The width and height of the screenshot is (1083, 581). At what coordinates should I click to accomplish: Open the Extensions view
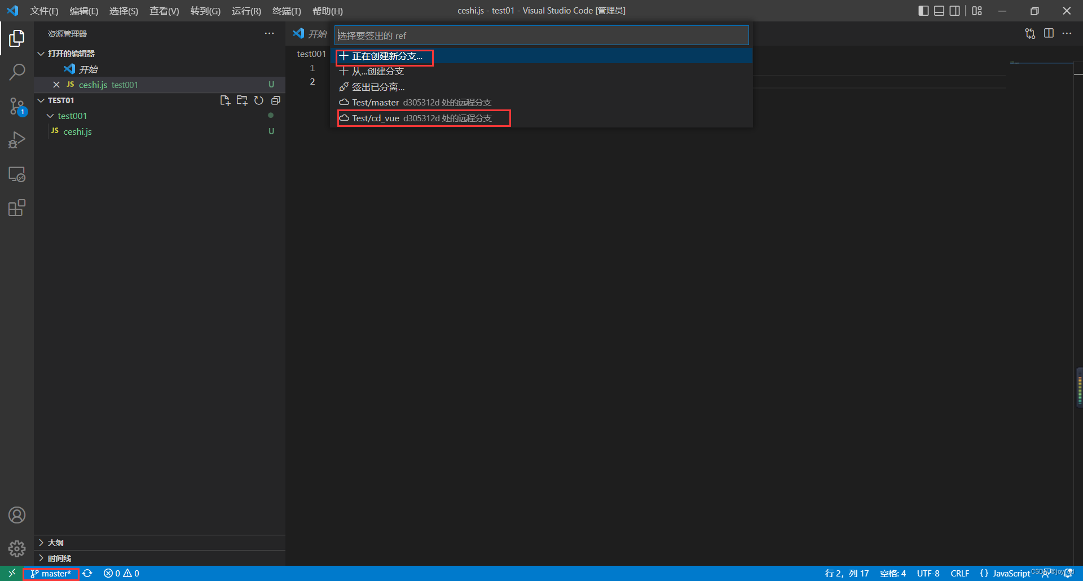coord(17,208)
